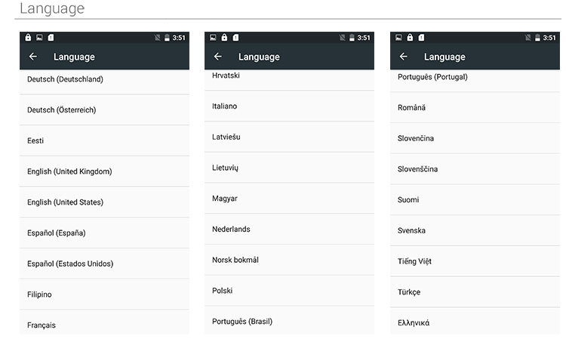This screenshot has width=566, height=342.
Task: Tap the SIM card alert icon in the middle phone's status bar
Action: click(235, 38)
